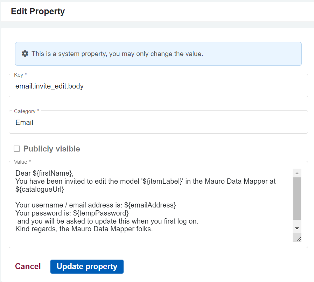The height and width of the screenshot is (282, 314).
Task: Click inside the Key input field
Action: coord(105,86)
